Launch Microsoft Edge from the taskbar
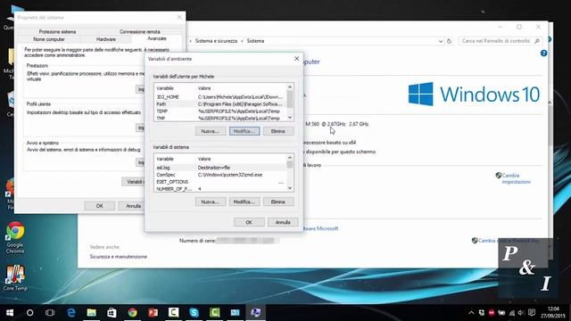 coord(71,313)
